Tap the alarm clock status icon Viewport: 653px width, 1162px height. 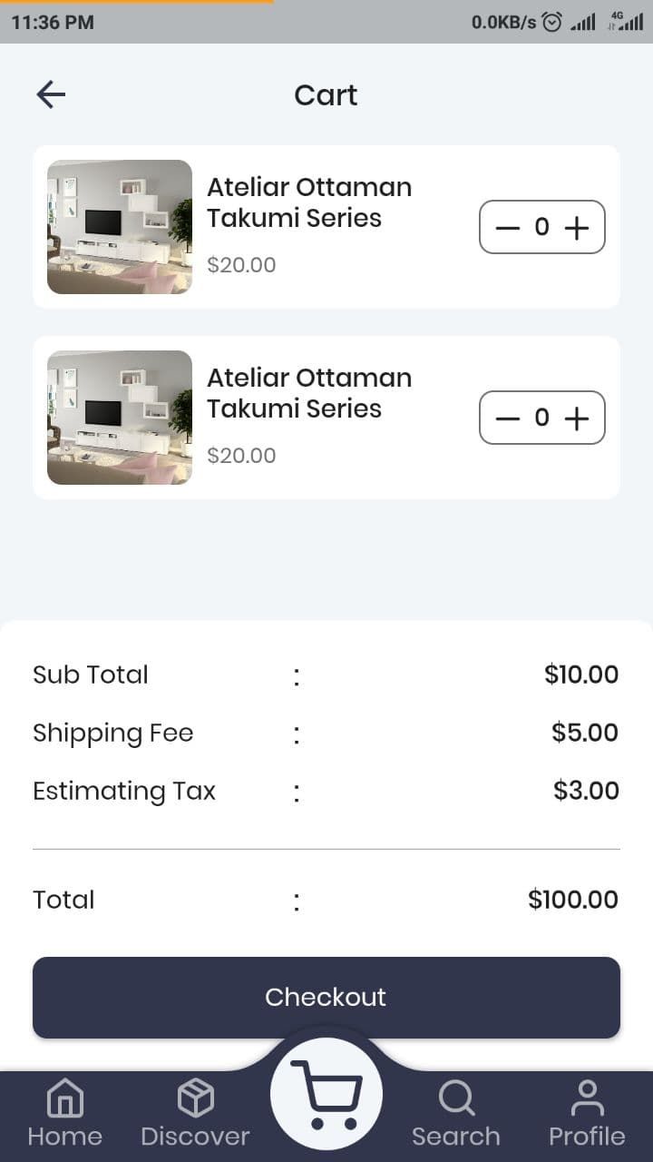point(551,23)
